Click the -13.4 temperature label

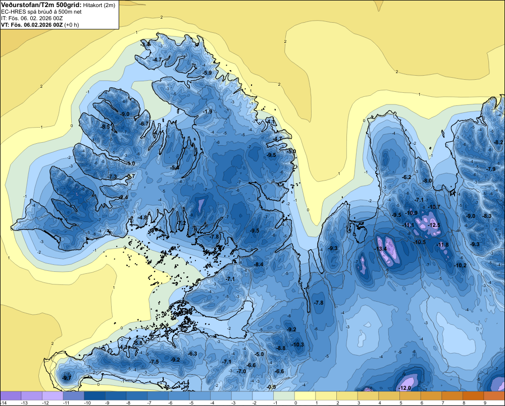(380, 249)
